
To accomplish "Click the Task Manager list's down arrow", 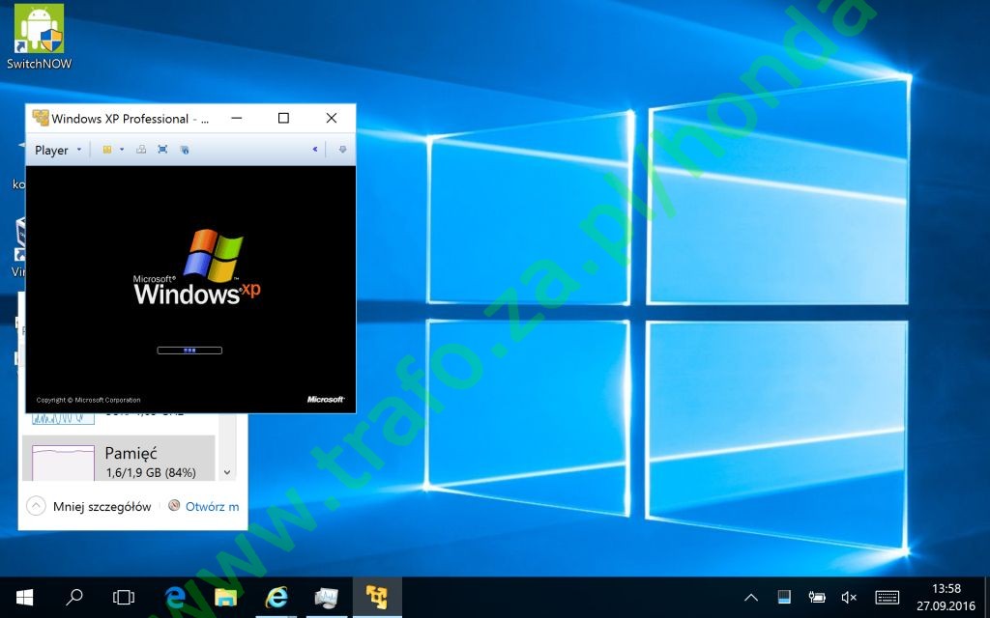I will click(227, 472).
